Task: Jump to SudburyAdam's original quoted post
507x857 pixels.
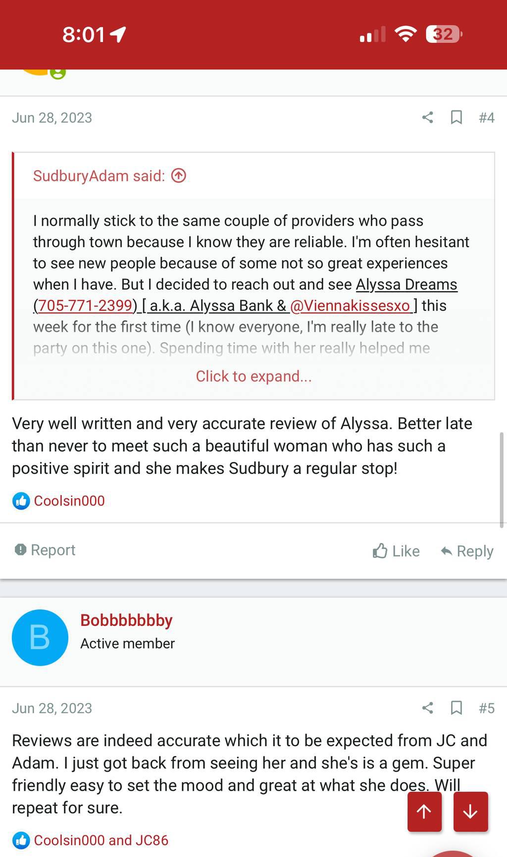Action: (179, 176)
